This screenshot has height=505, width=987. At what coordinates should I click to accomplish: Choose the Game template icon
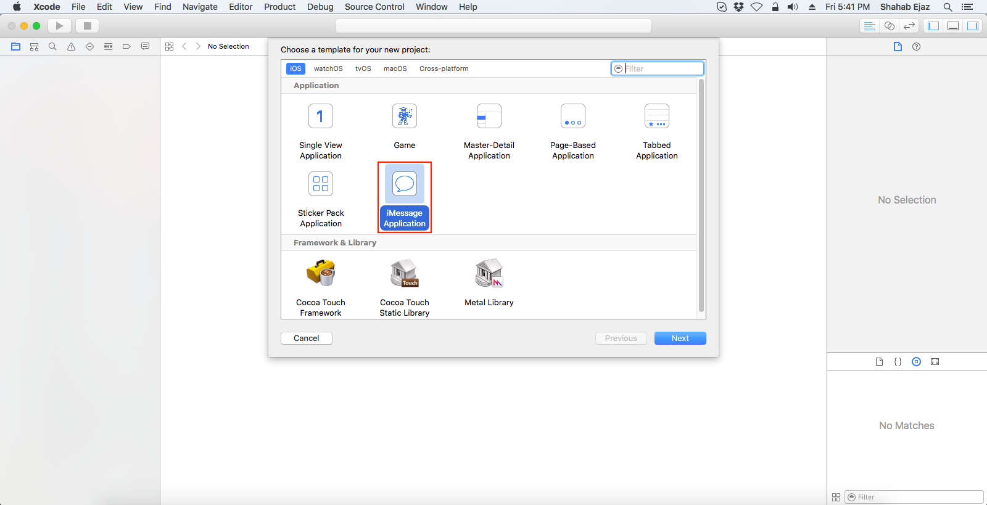pos(405,116)
